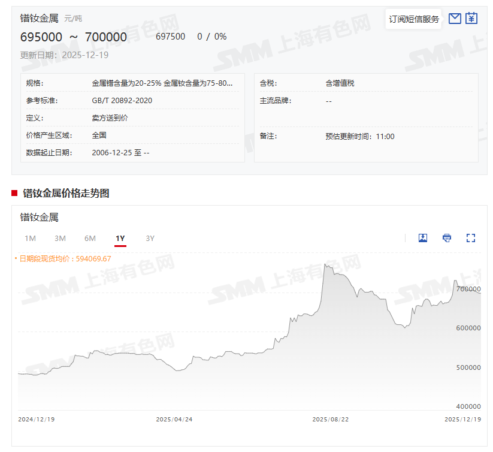Image resolution: width=493 pixels, height=452 pixels.
Task: Switch to the 3Y time range
Action: coord(150,239)
